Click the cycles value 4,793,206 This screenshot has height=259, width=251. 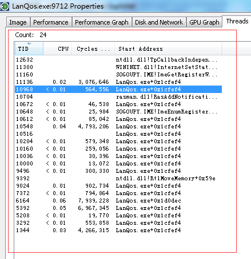click(x=94, y=127)
